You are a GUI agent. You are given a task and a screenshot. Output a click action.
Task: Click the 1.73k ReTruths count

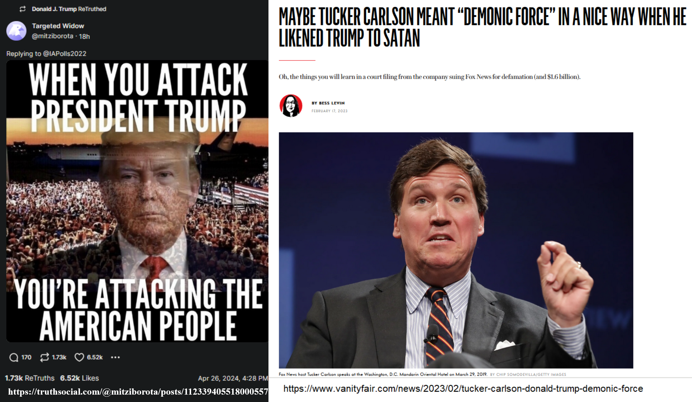pyautogui.click(x=30, y=378)
